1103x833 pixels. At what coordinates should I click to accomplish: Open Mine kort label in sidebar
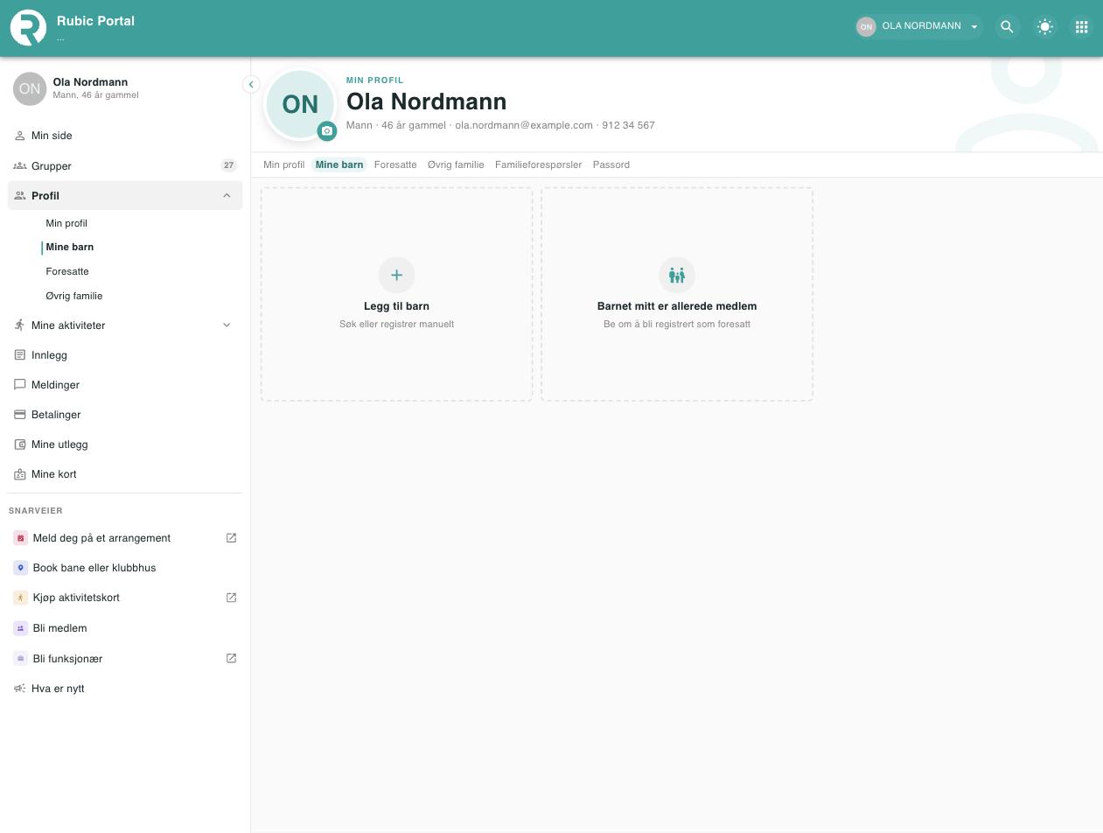tap(54, 474)
